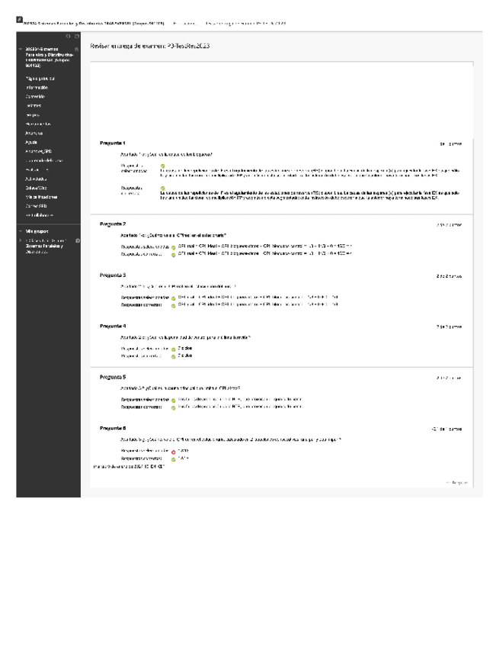499x647 pixels.
Task: Click the green check of Pregunta 4 selected answer
Action: (x=174, y=349)
